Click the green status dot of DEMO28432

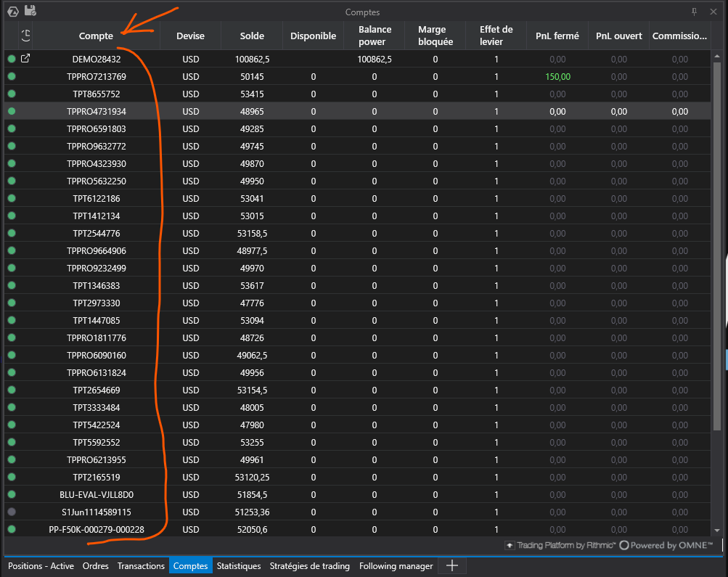tap(12, 59)
